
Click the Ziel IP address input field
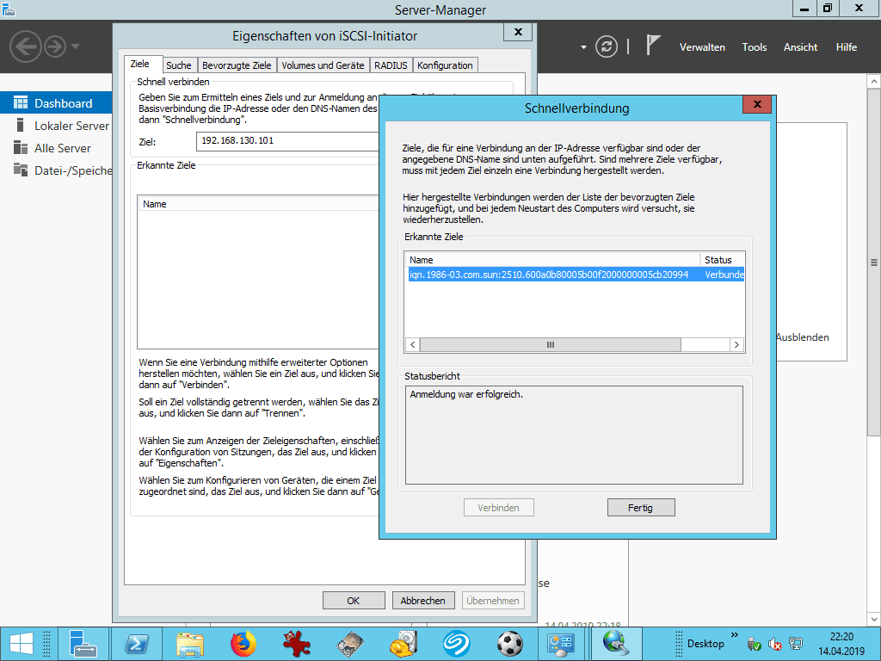pos(287,141)
